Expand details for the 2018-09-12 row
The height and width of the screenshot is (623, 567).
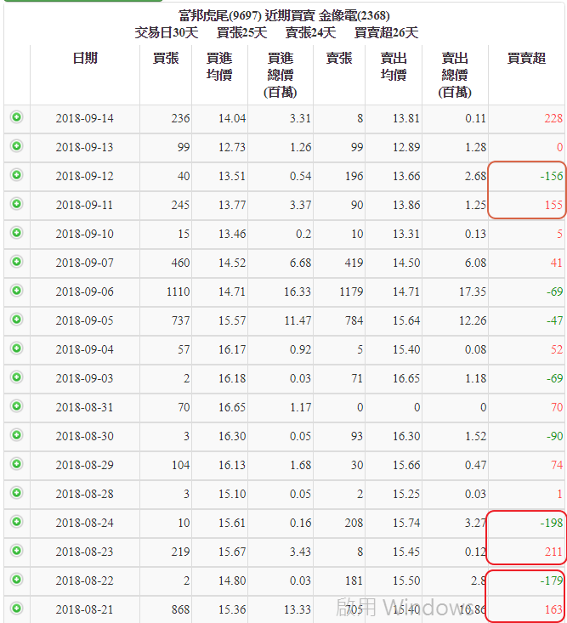[x=16, y=175]
